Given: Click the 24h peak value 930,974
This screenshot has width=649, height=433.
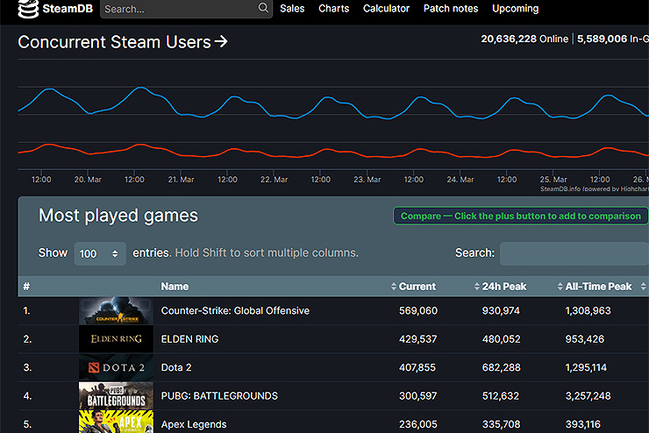Looking at the screenshot, I should [501, 310].
